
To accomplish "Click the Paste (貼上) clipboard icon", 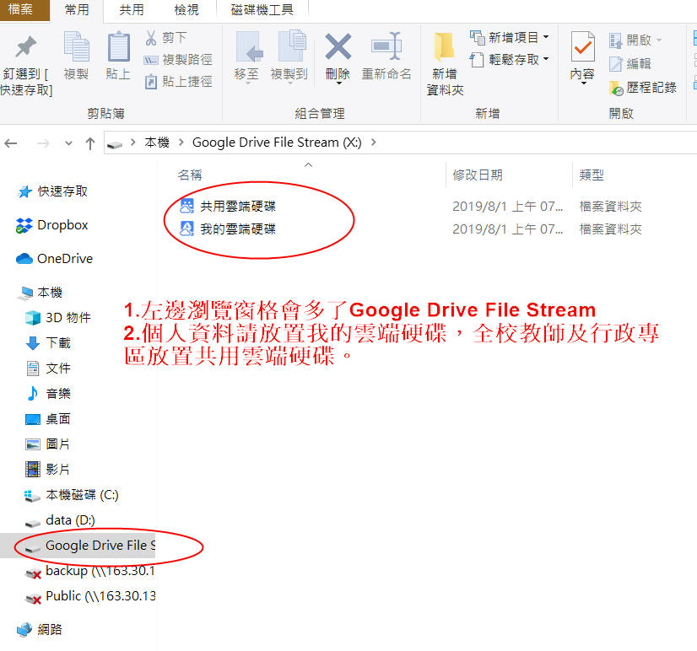I will coord(119,46).
